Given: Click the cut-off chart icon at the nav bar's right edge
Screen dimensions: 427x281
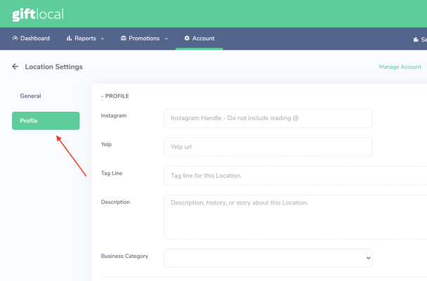Looking at the screenshot, I should [x=416, y=40].
